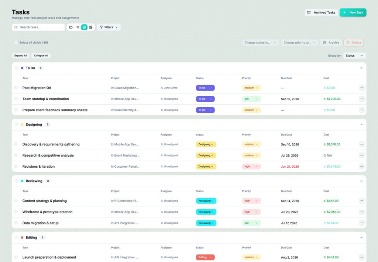This screenshot has width=378, height=262.
Task: Open Archived Tasks
Action: coord(321,13)
